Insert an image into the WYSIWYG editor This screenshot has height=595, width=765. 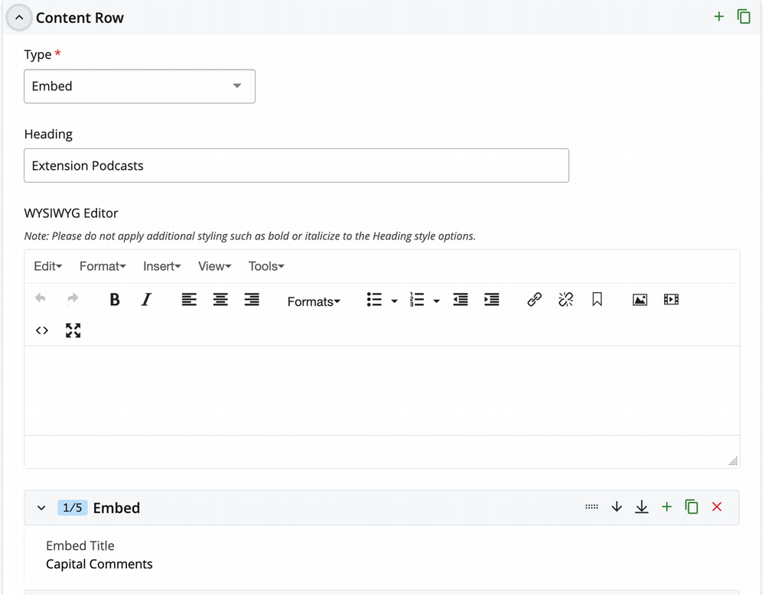pos(640,300)
